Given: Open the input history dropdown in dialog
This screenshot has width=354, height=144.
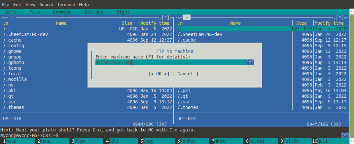Looking at the screenshot, I should pos(250,62).
